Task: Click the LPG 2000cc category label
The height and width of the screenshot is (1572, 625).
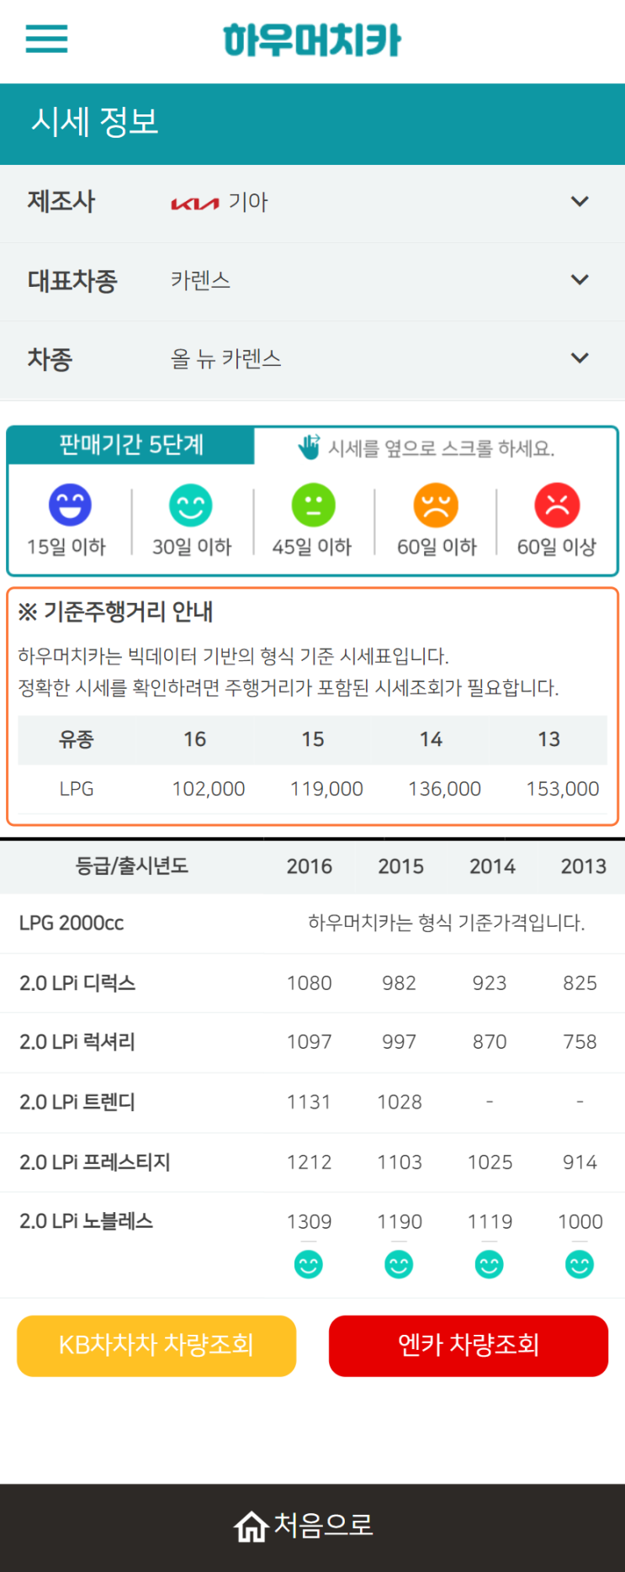Action: 72,924
